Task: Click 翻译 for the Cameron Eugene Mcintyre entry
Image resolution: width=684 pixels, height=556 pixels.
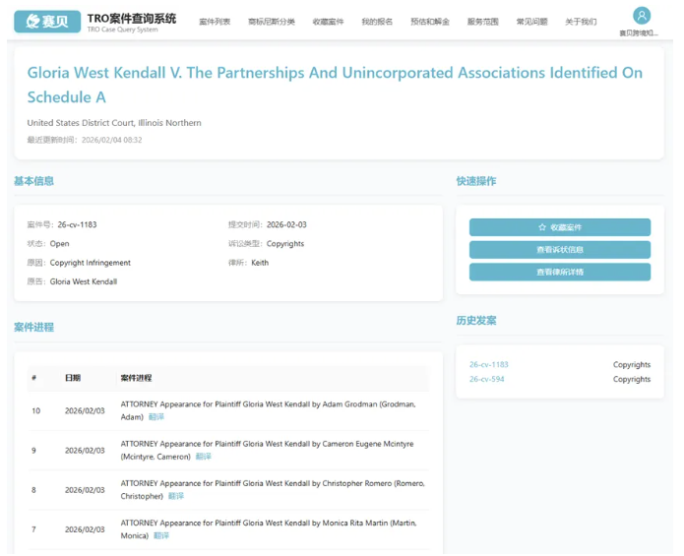Action: 203,457
